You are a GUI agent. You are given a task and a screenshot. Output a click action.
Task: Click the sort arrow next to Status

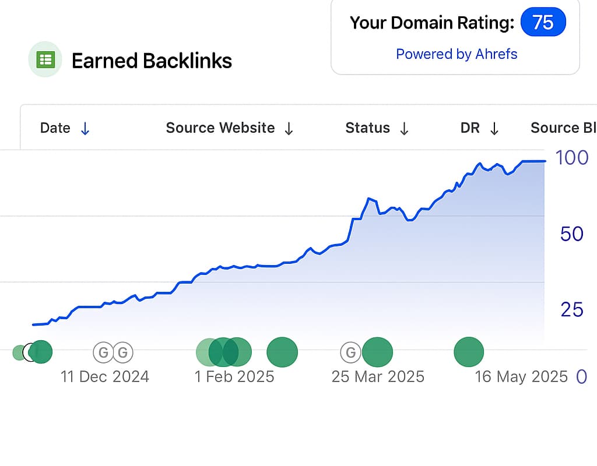coord(404,129)
